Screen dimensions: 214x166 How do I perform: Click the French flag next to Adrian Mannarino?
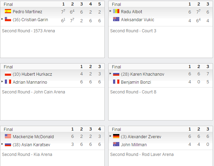pos(8,82)
